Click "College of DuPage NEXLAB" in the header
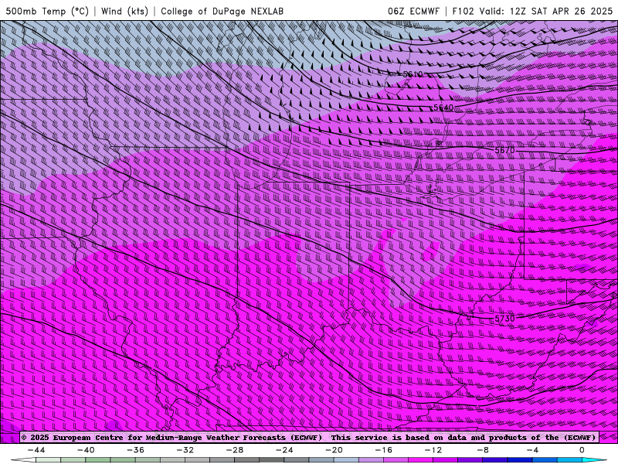 coord(222,11)
